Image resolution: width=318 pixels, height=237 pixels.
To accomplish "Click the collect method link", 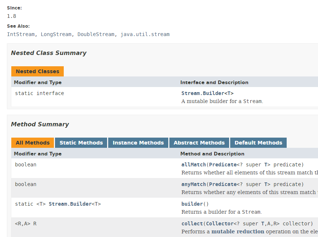I will pos(192,224).
